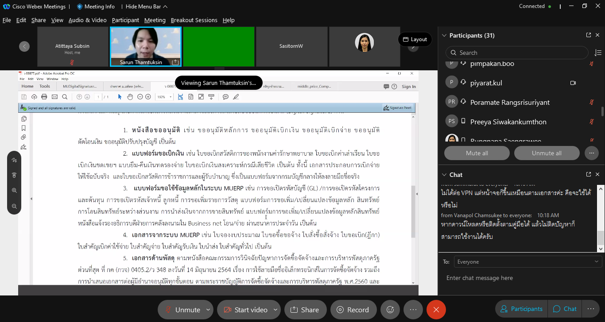Click the hand pan tool in shared Acrobat
605x322 pixels.
click(130, 97)
